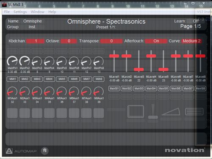
Task: Click the MstrPn7 knob
Action: [x=86, y=61]
